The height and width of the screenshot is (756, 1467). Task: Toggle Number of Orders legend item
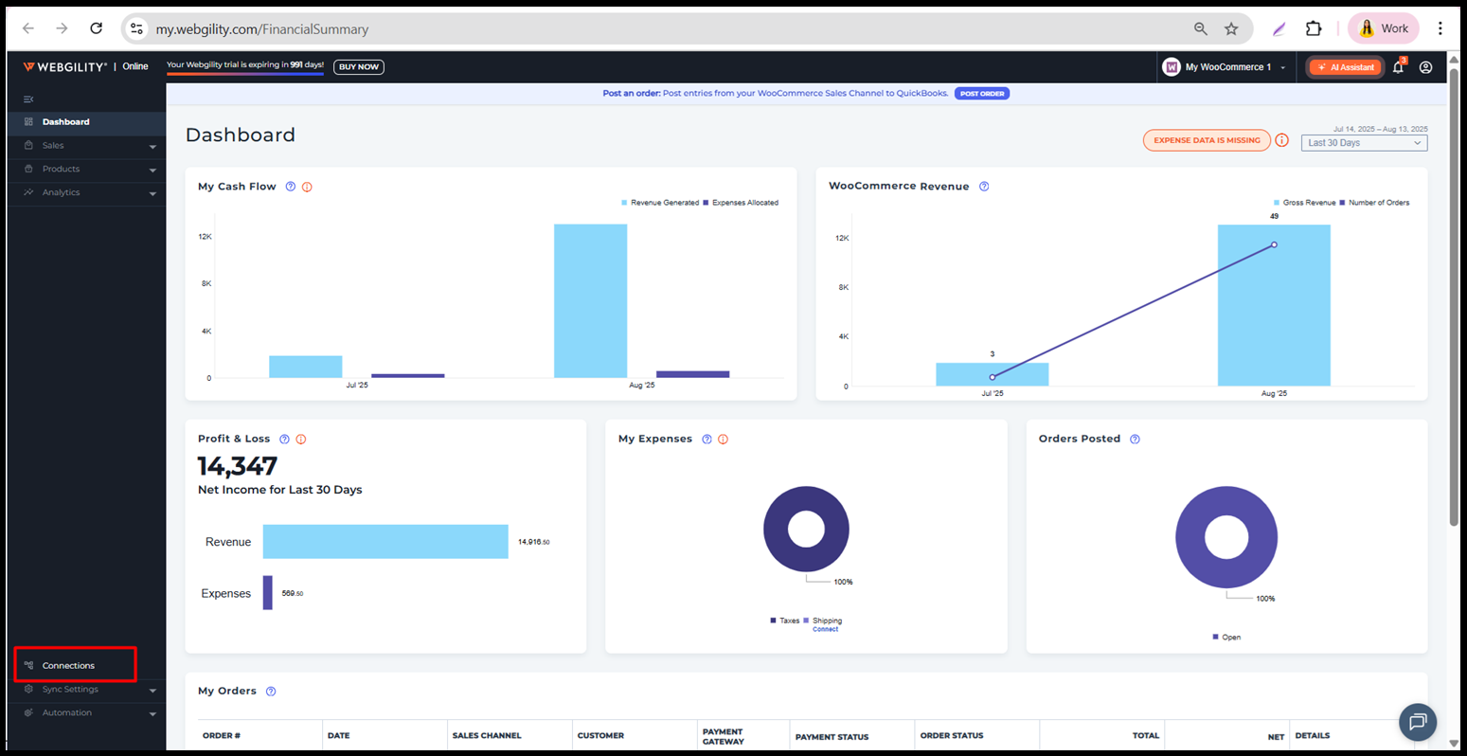[1373, 203]
